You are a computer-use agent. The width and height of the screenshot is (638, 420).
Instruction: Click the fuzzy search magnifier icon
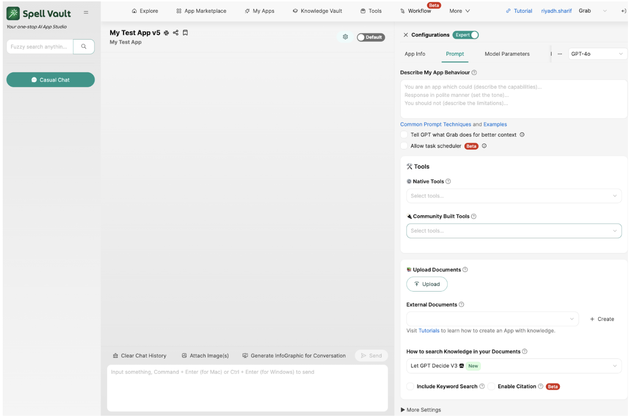click(x=84, y=46)
